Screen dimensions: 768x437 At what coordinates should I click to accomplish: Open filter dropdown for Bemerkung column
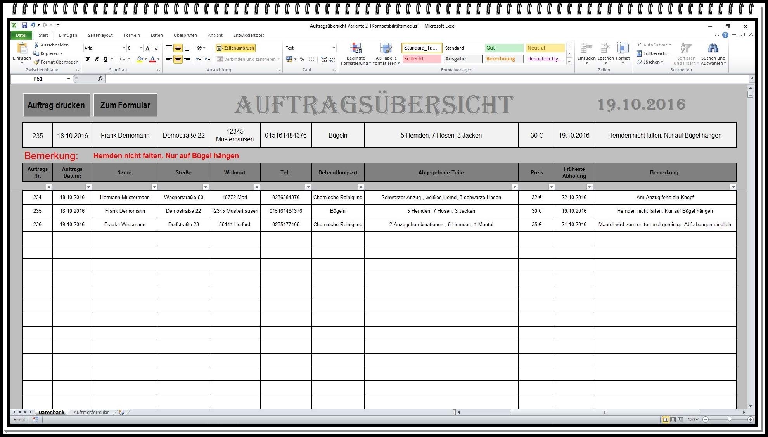coord(733,187)
